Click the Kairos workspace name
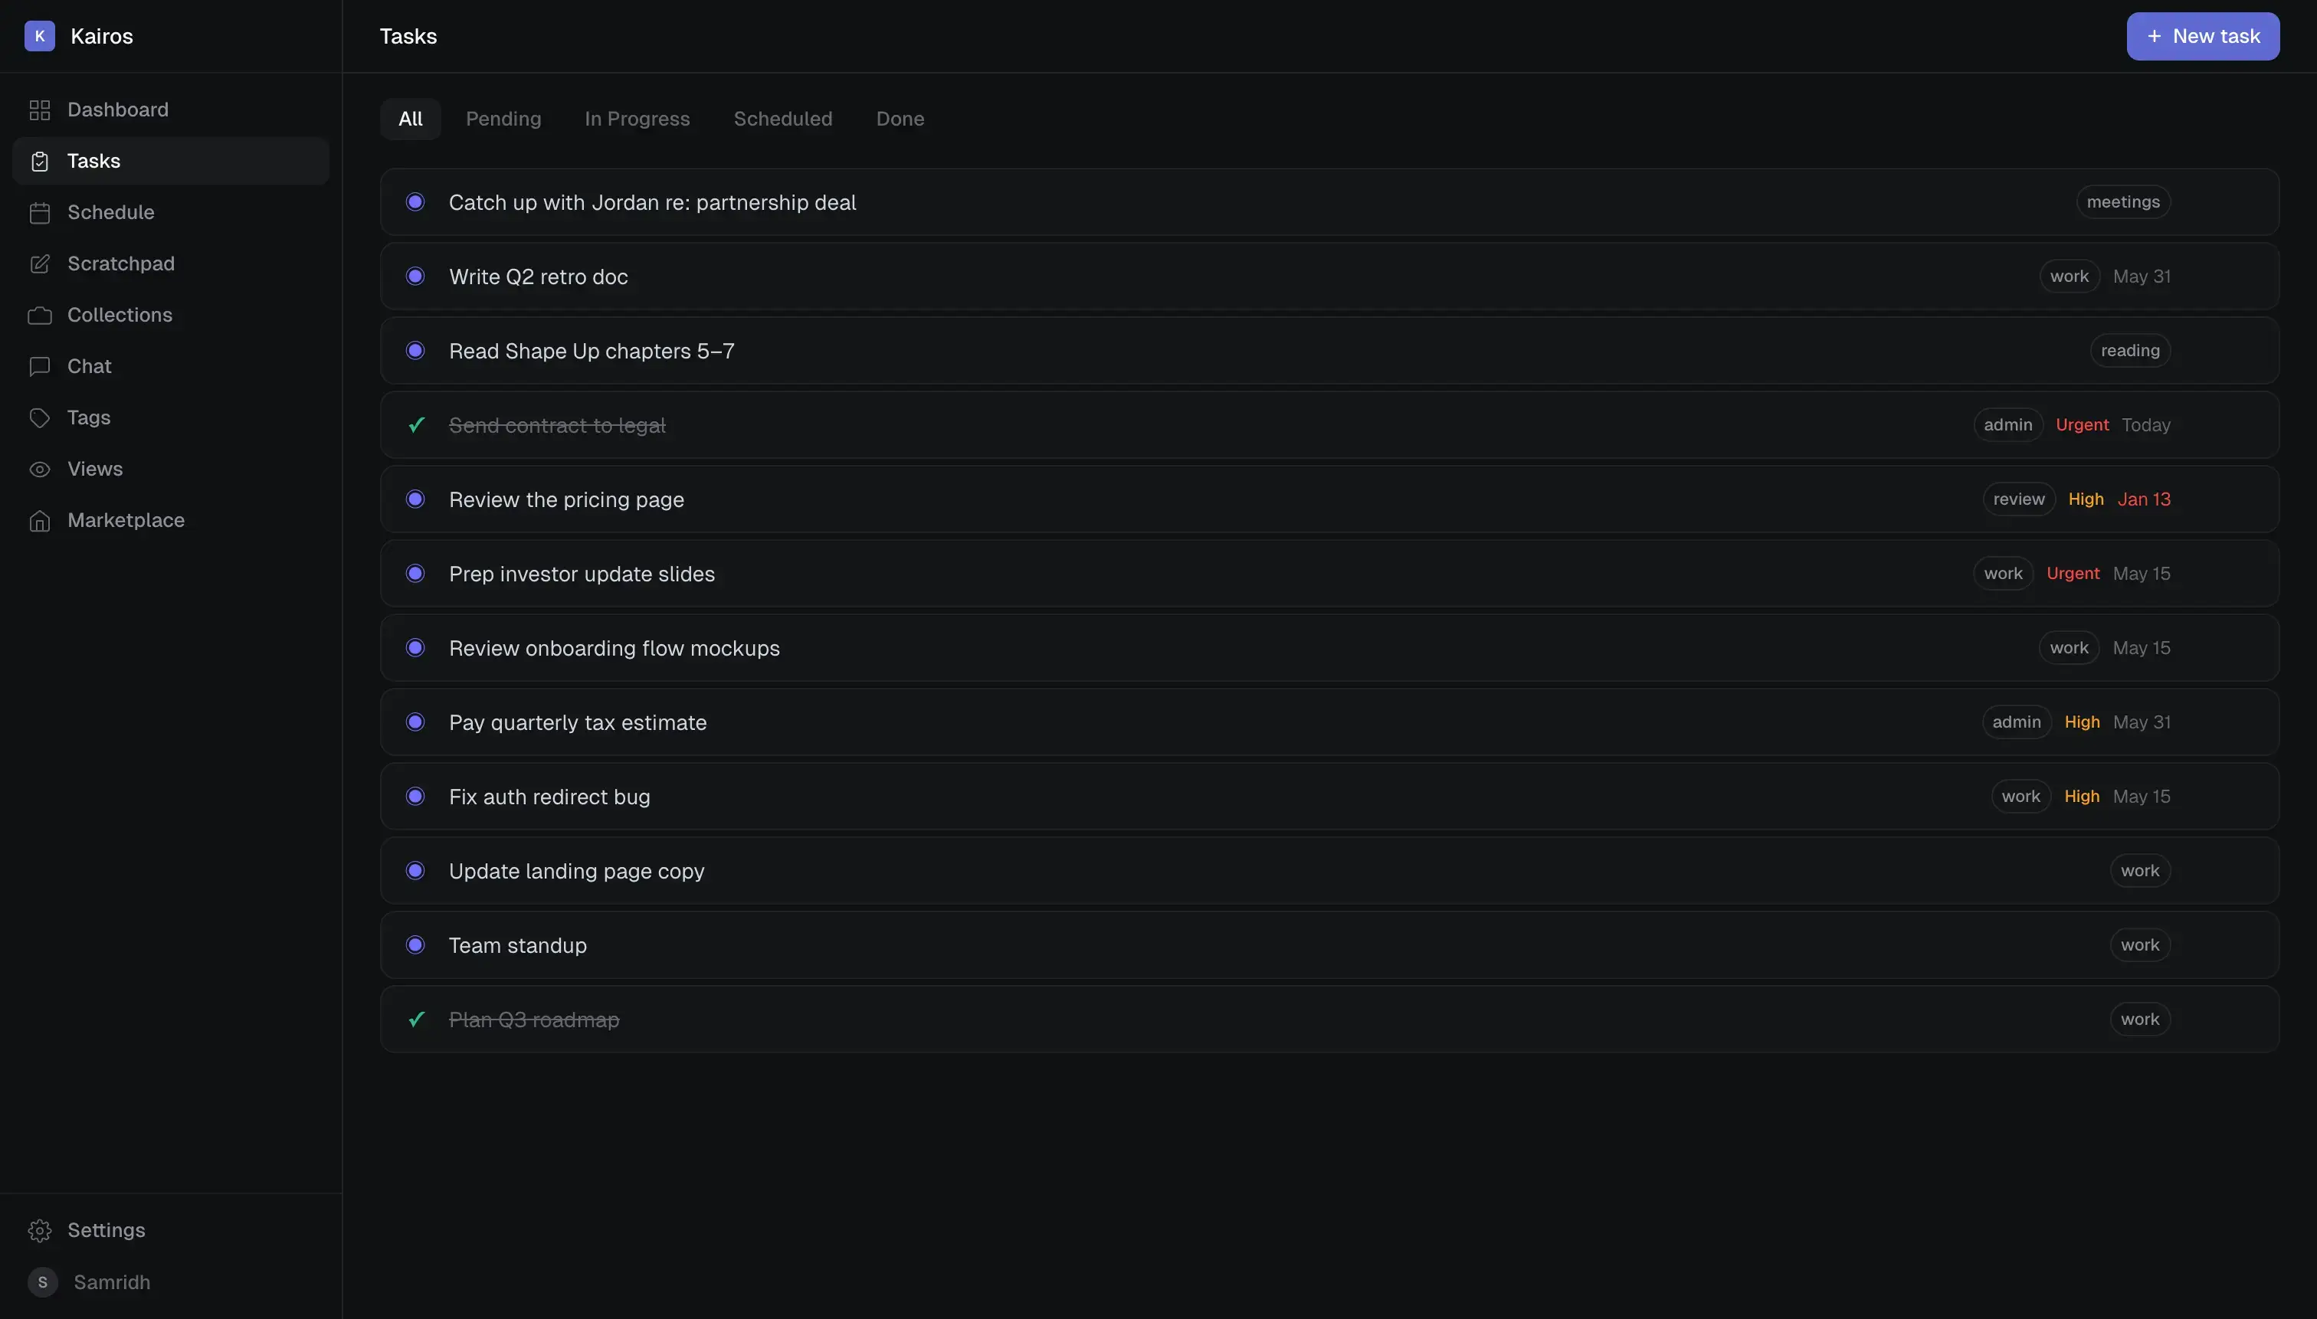 point(101,36)
